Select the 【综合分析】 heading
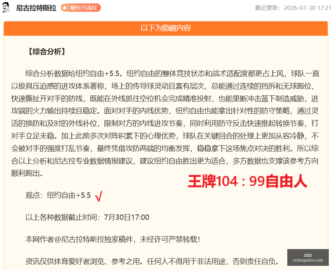The height and width of the screenshot is (270, 333). click(47, 51)
